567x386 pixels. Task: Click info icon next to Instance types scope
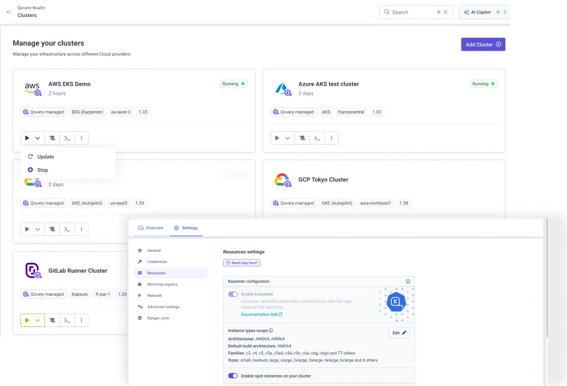271,330
